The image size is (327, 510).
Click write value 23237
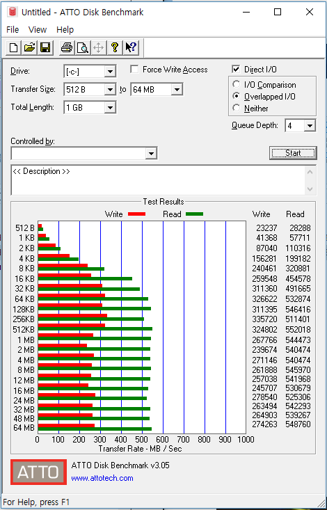coord(266,228)
